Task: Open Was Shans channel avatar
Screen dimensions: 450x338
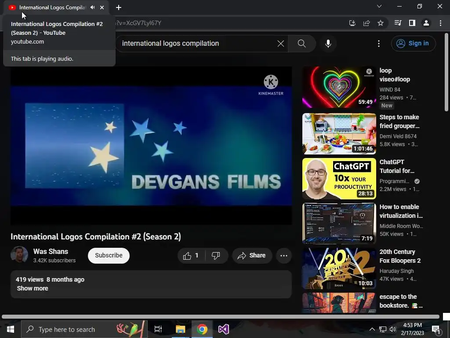Action: pyautogui.click(x=19, y=255)
